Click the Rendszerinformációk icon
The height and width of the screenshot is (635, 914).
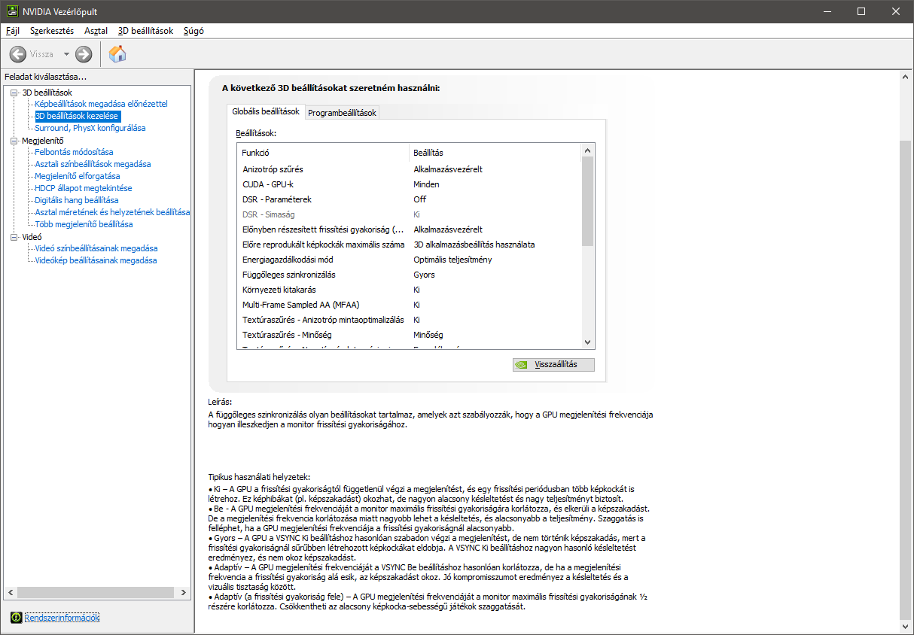click(x=17, y=617)
